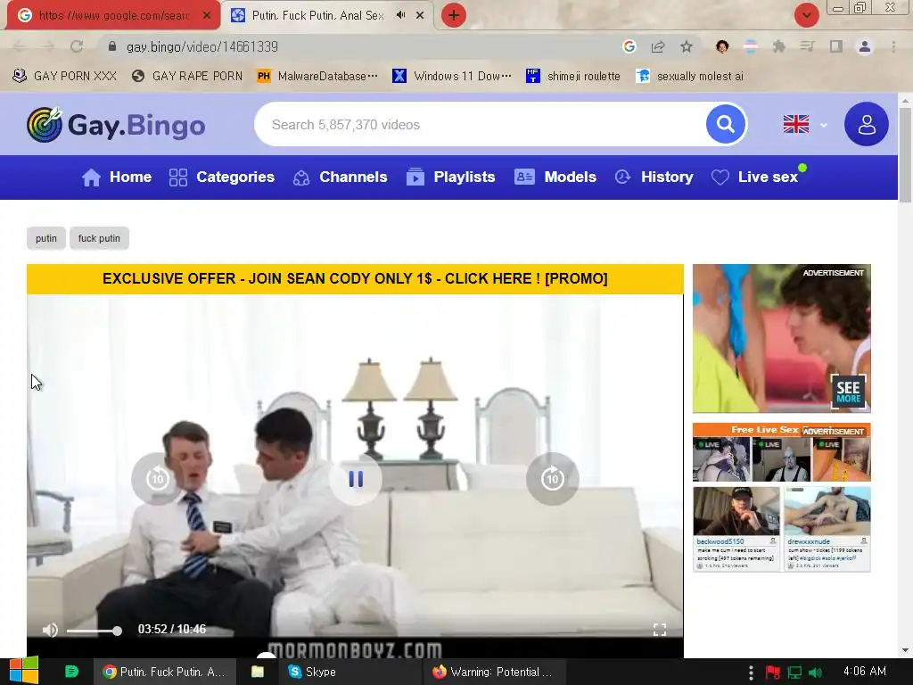Viewport: 913px width, 685px height.
Task: Switch to the Google search tab
Action: coord(113,15)
